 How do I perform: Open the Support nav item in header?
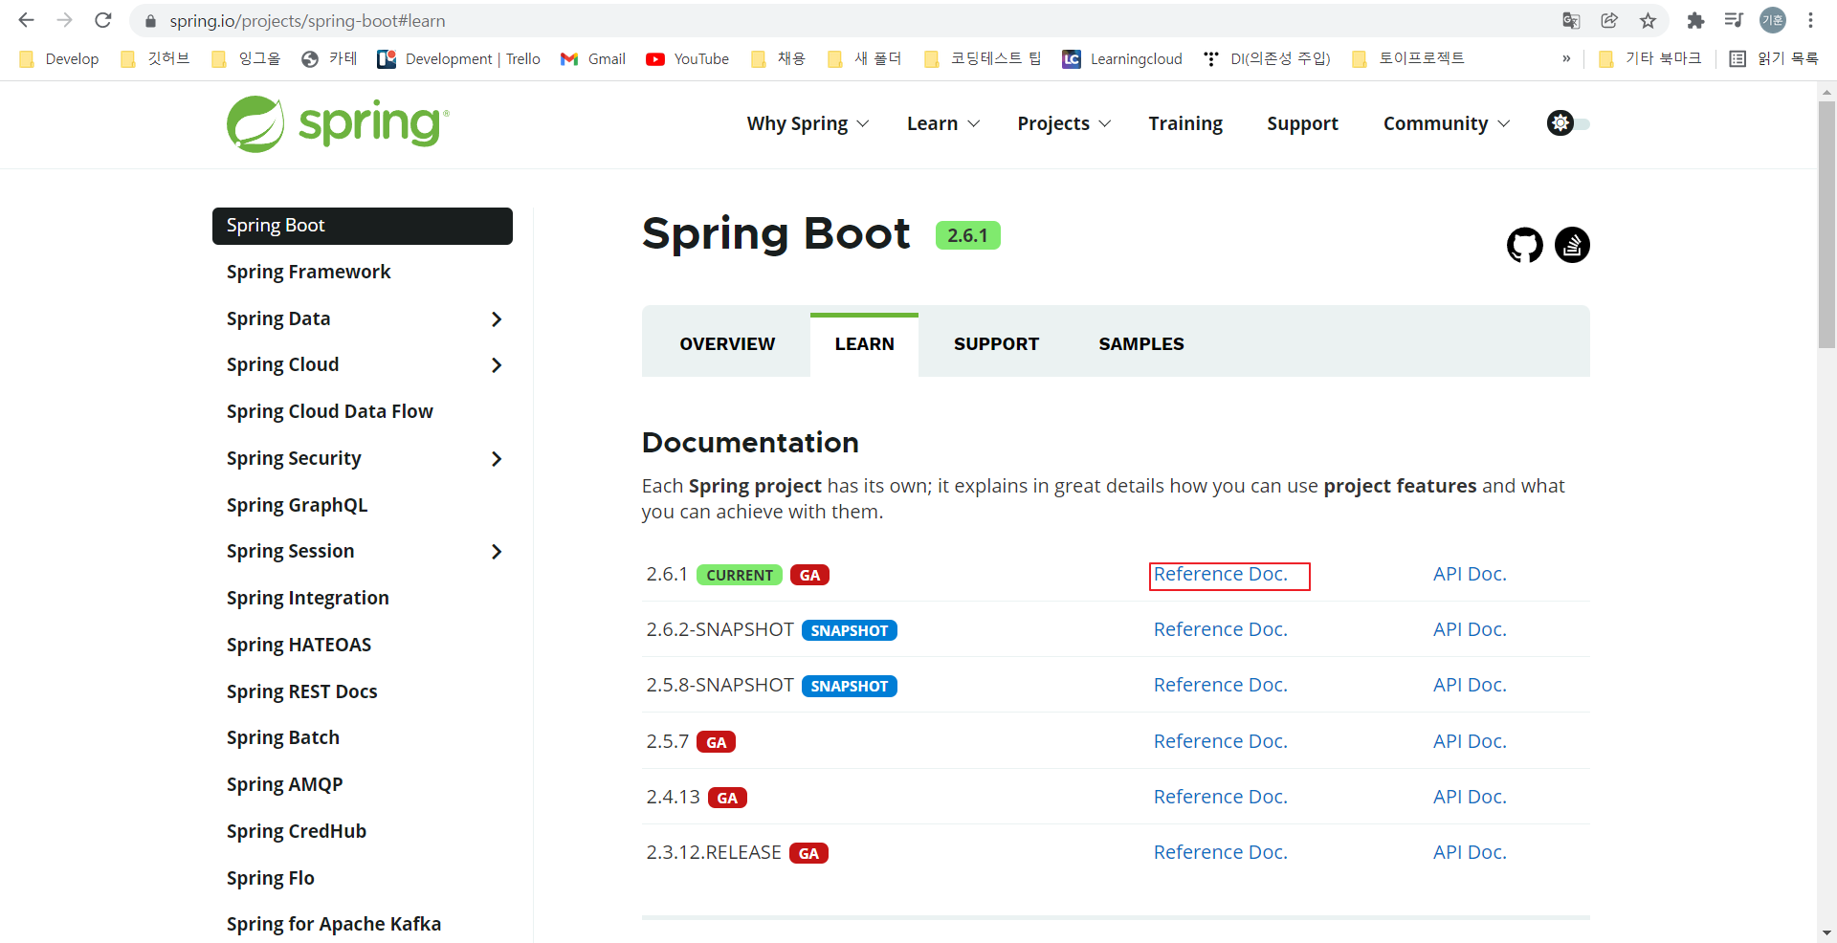[x=1302, y=123]
